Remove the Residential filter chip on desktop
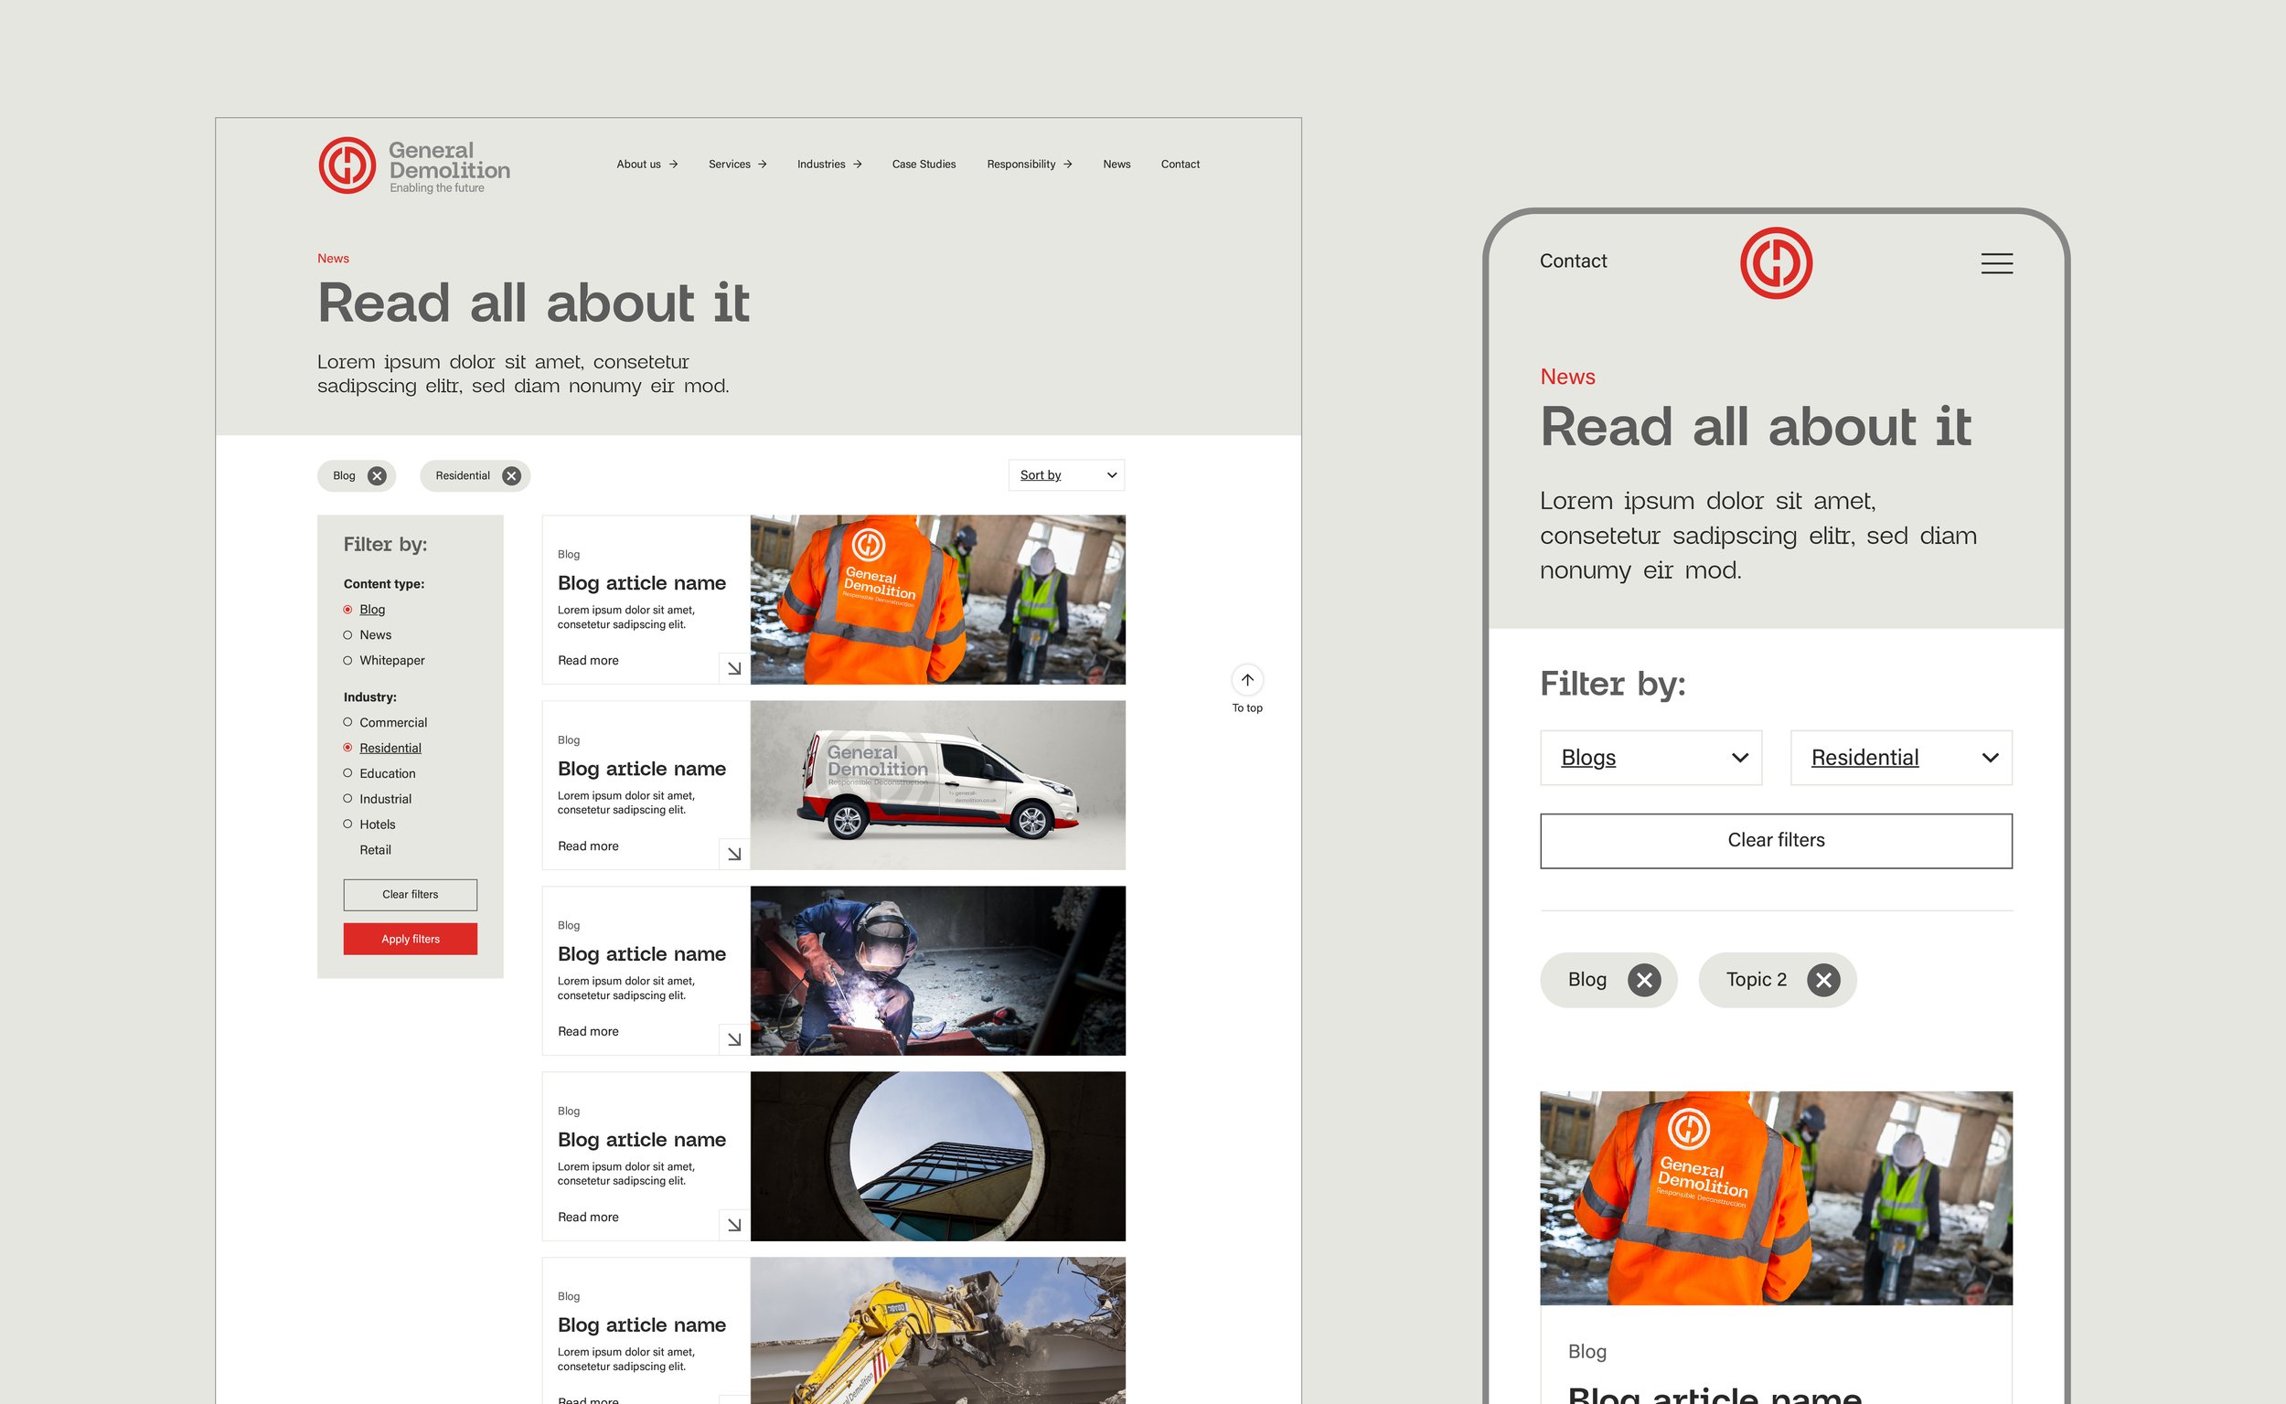Viewport: 2286px width, 1404px height. (511, 475)
